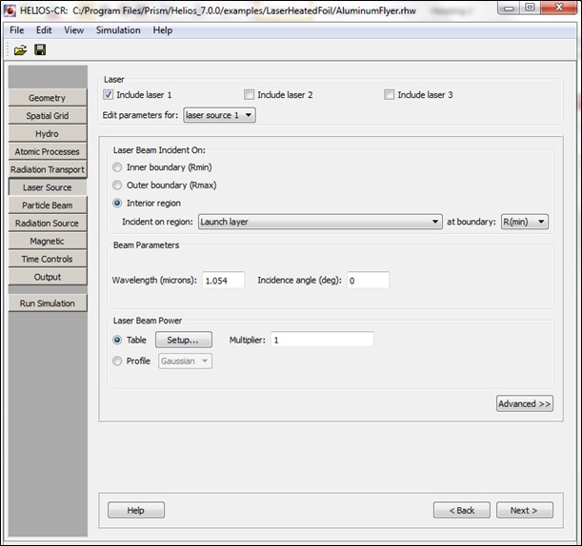
Task: Check the Include laser 3 option
Action: pos(390,95)
